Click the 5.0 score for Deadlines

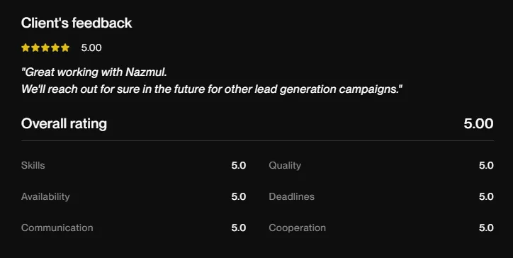coord(486,196)
